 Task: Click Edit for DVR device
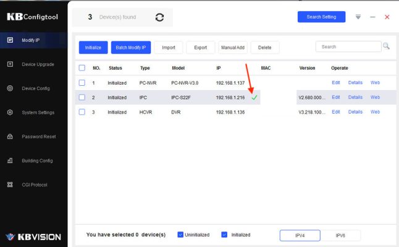pos(336,112)
